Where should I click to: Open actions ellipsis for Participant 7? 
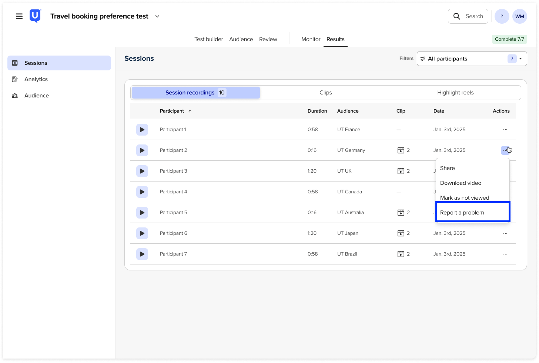[x=505, y=254]
